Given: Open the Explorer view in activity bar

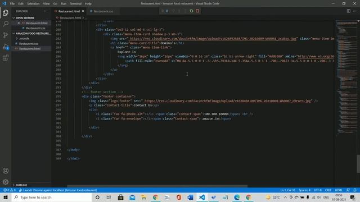Looking at the screenshot, I should pos(6,12).
